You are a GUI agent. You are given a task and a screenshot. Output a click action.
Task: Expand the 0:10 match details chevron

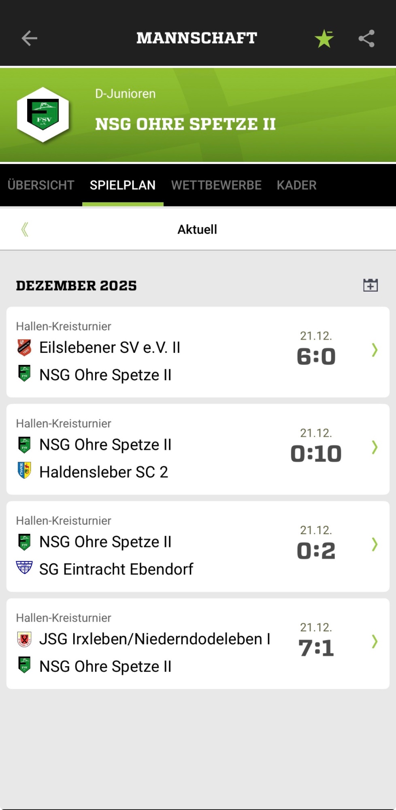click(375, 447)
